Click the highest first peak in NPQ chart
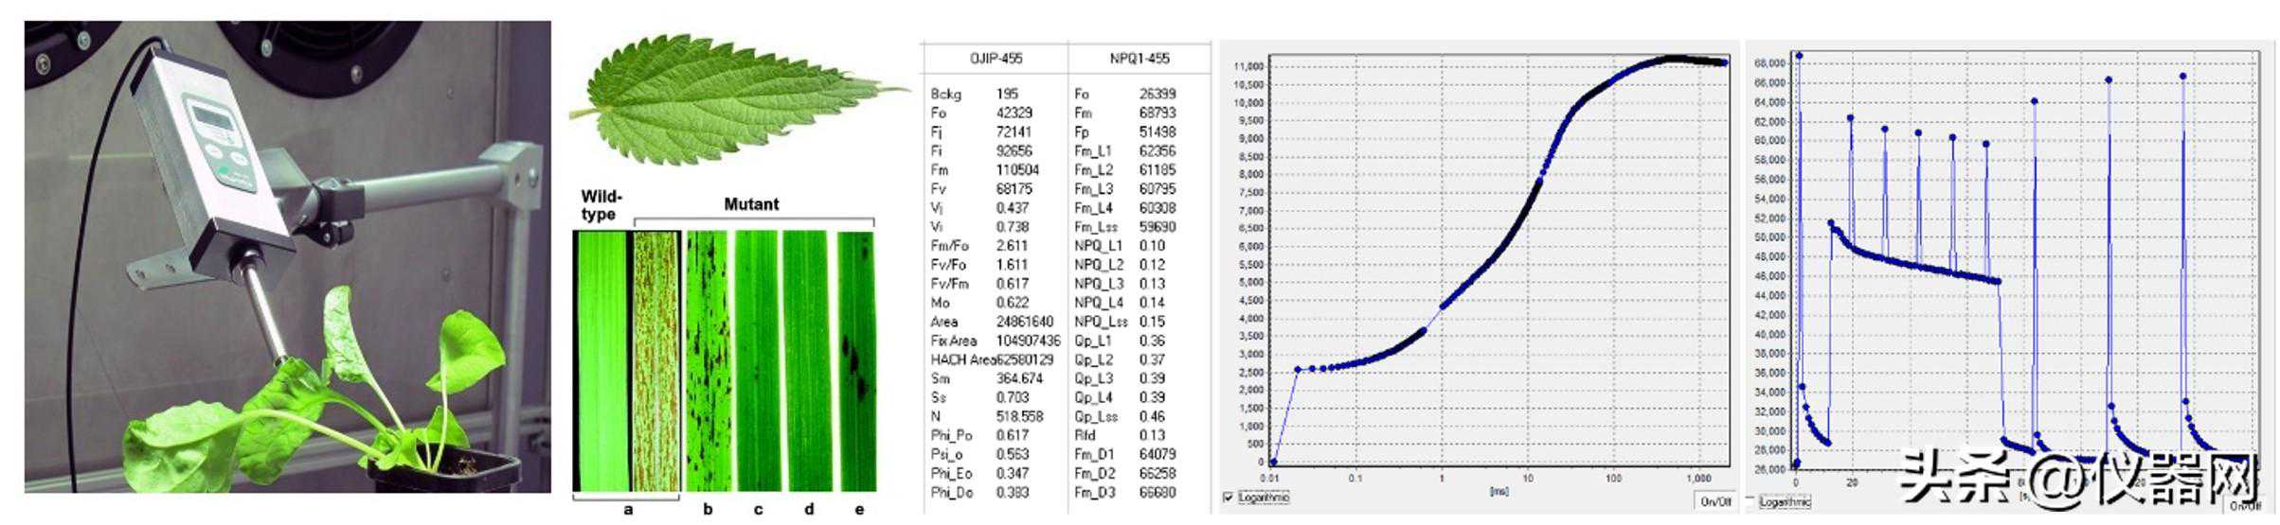 1799,56
